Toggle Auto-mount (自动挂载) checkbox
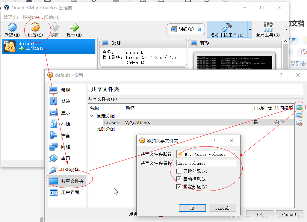The image size is (307, 222). pyautogui.click(x=179, y=179)
